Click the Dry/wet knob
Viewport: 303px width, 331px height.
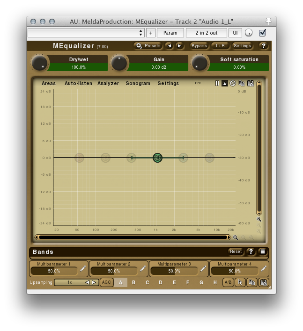[x=39, y=63]
